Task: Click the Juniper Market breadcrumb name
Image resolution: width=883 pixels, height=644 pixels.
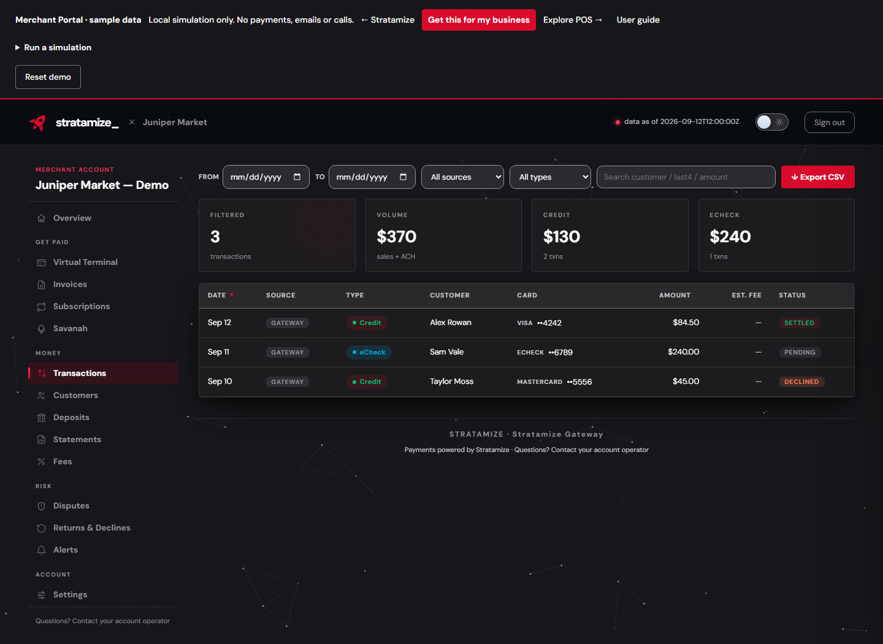Action: pos(175,122)
